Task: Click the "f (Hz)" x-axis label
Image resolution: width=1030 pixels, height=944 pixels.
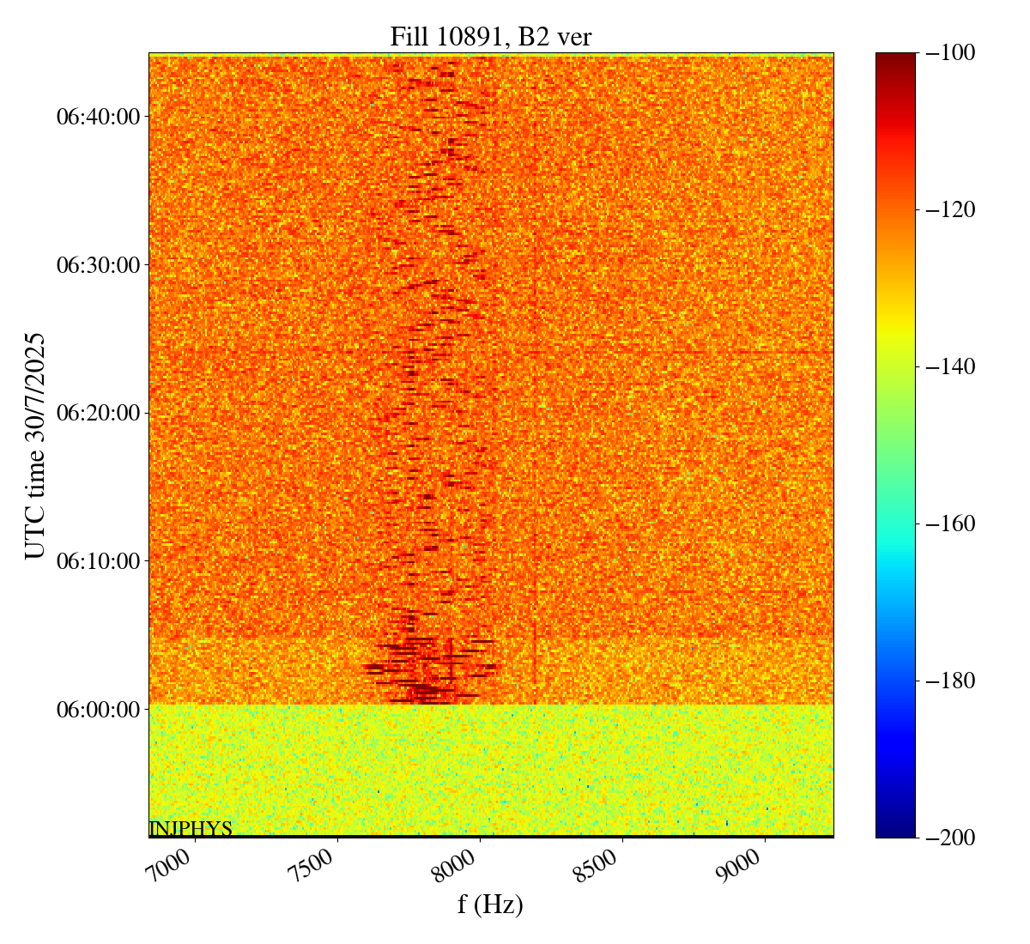Action: point(490,904)
